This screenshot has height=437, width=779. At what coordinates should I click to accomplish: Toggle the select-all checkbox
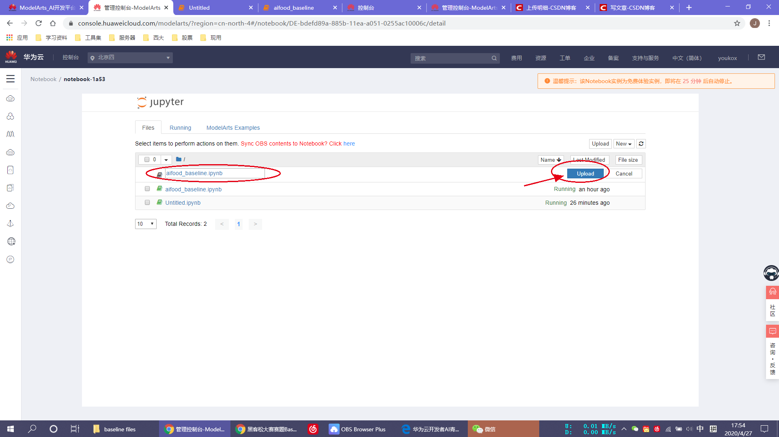point(147,160)
